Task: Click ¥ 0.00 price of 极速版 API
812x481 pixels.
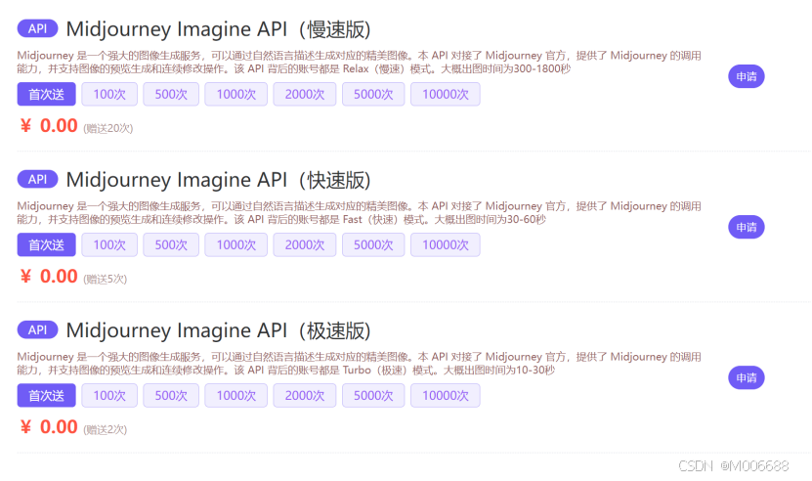Action: [x=49, y=427]
